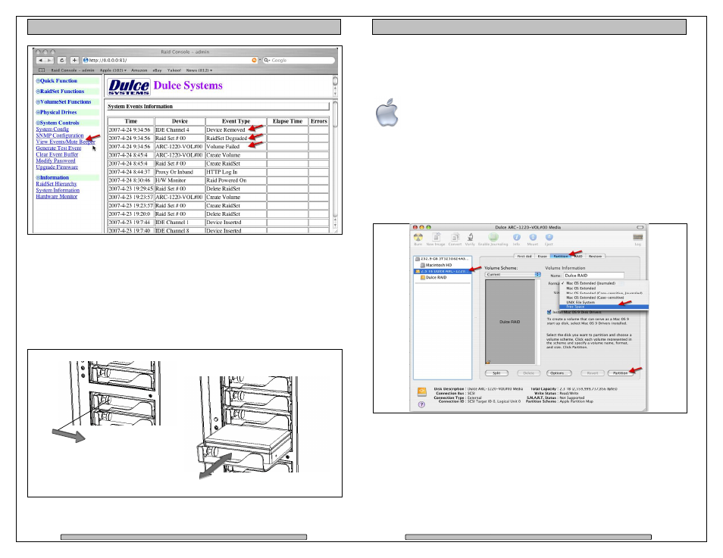
Task: Click the Safari reload button
Action: (x=62, y=61)
